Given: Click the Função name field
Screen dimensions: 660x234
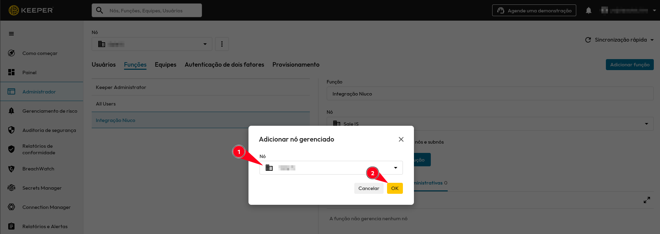Looking at the screenshot, I should point(490,94).
